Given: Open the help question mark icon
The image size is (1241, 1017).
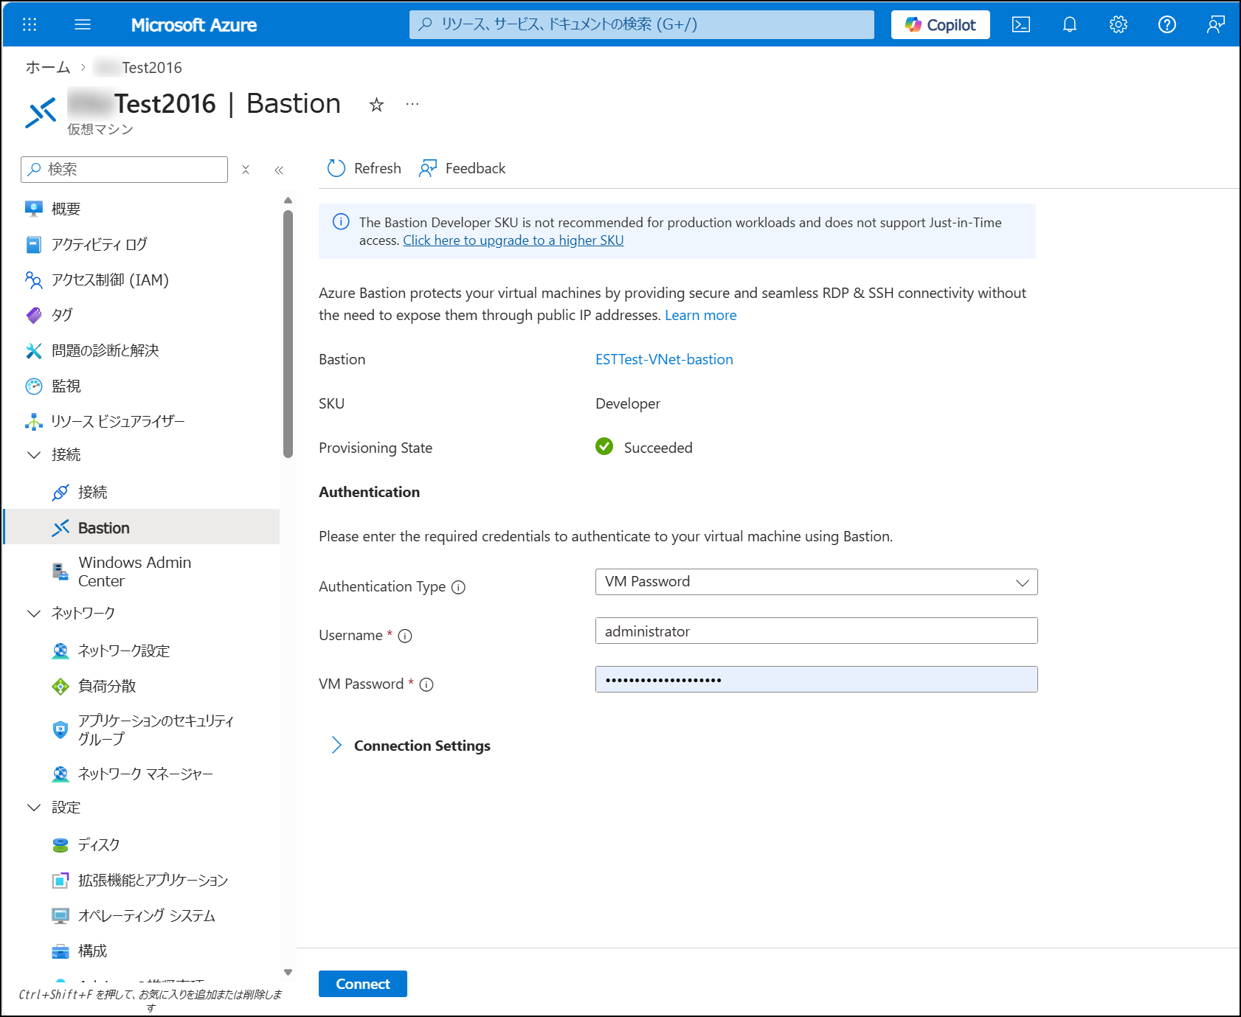Looking at the screenshot, I should (x=1167, y=24).
